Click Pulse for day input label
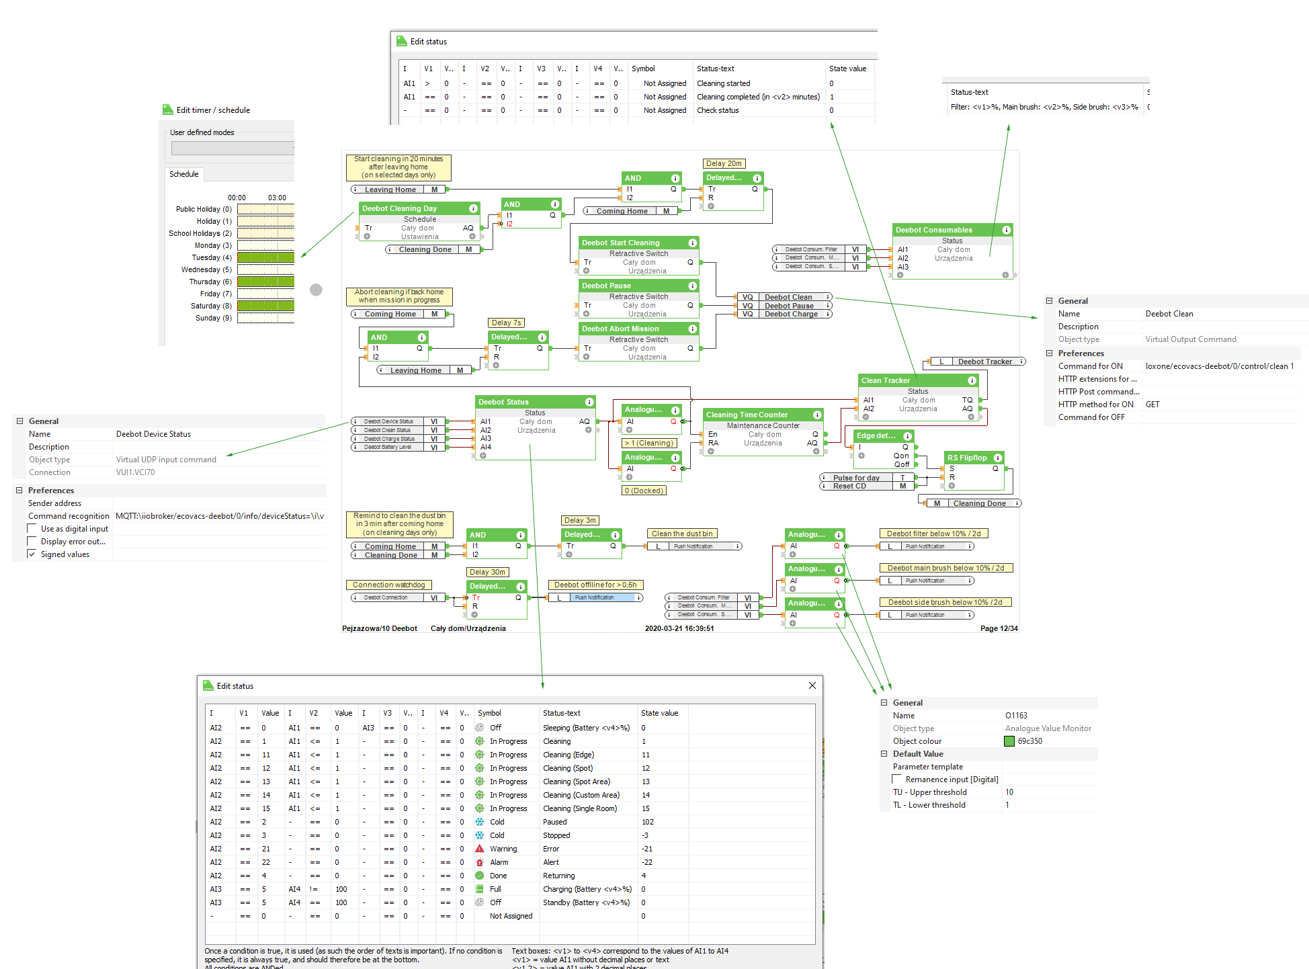This screenshot has width=1309, height=969. (x=857, y=478)
